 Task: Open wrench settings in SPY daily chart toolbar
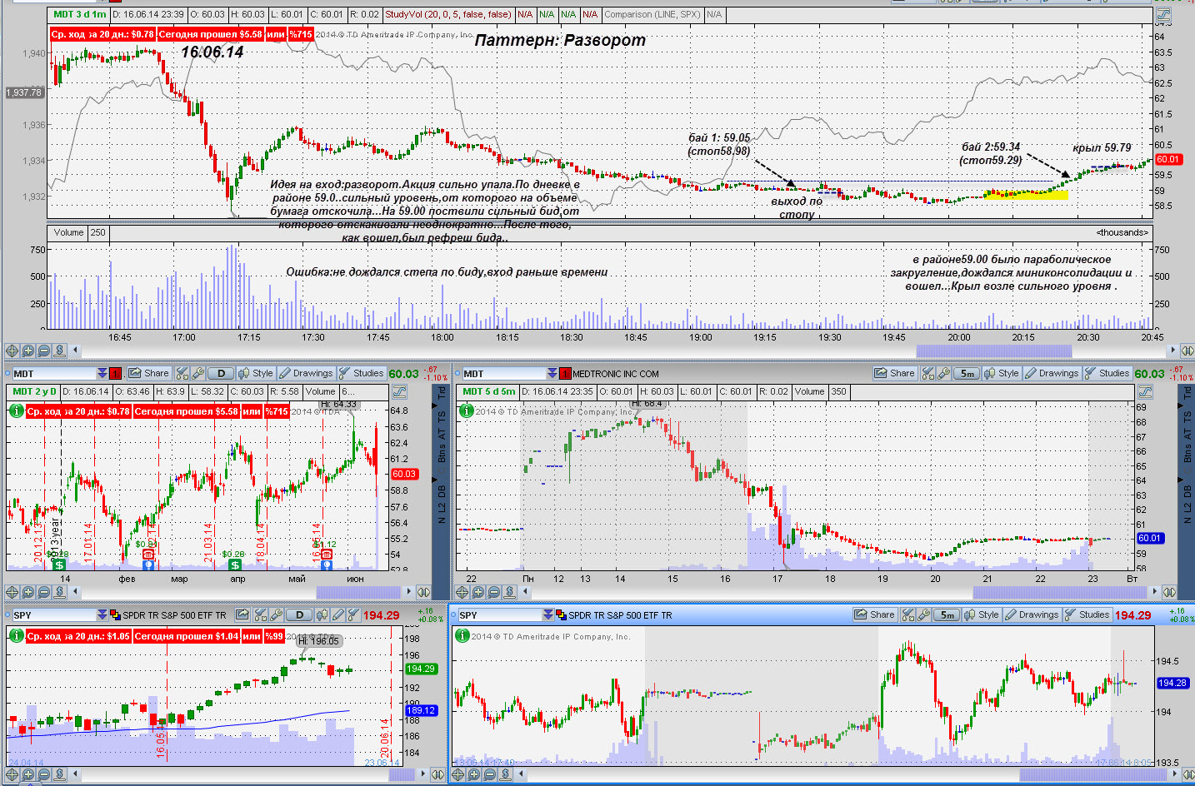coord(276,614)
